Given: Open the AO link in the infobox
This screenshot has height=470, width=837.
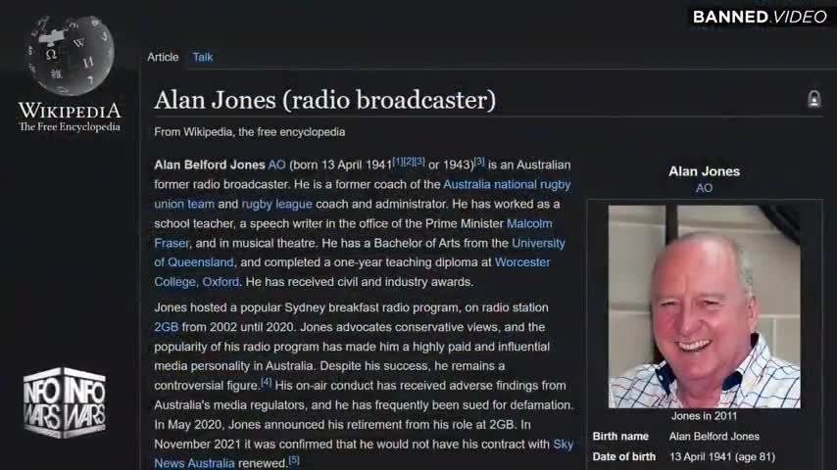Looking at the screenshot, I should point(704,188).
